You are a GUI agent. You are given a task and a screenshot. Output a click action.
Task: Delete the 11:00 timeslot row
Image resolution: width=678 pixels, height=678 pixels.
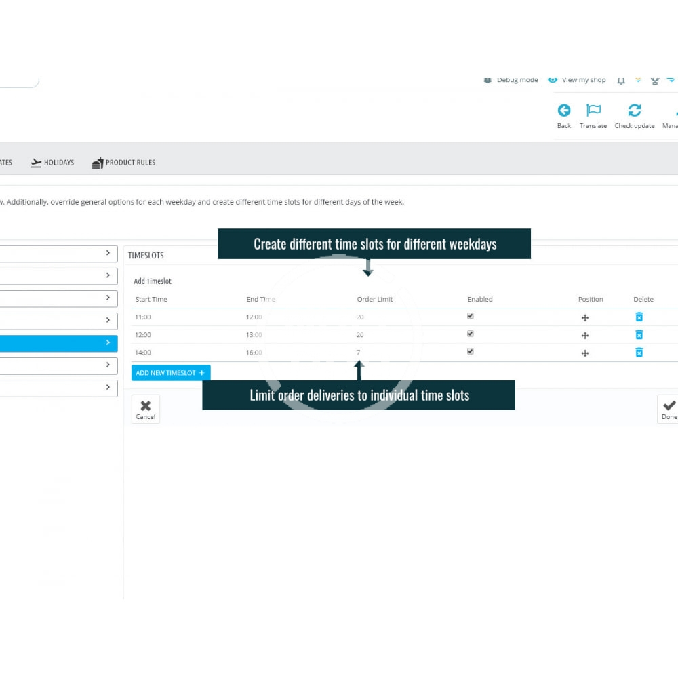tap(639, 317)
